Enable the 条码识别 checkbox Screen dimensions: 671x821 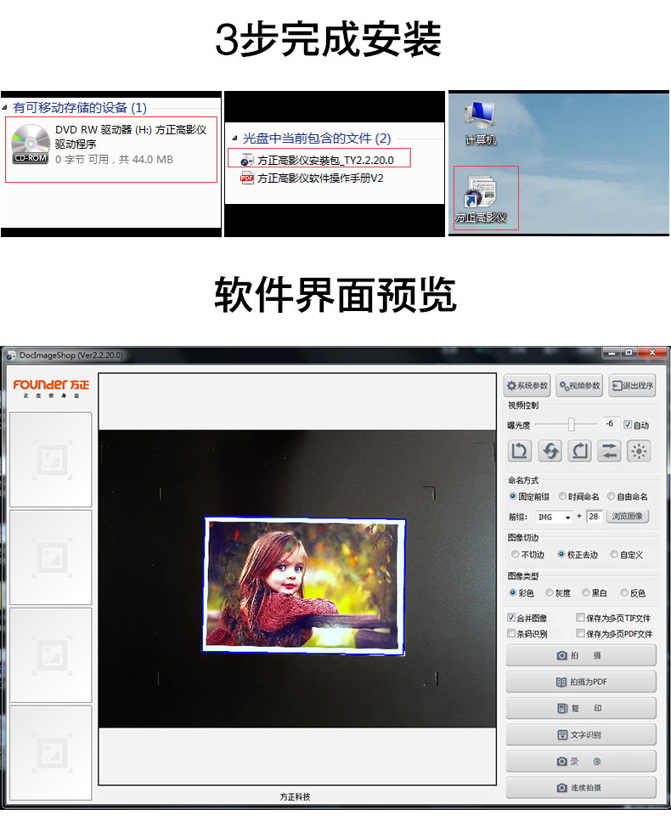click(511, 634)
